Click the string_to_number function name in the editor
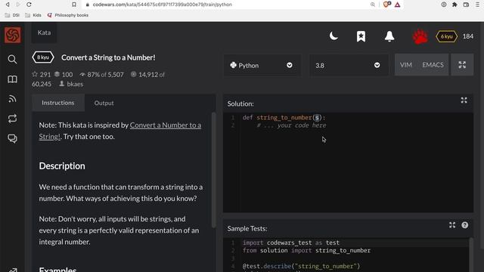Image resolution: width=484 pixels, height=272 pixels. (x=284, y=118)
